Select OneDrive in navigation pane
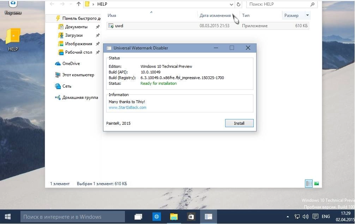This screenshot has height=224, width=355. point(67,64)
